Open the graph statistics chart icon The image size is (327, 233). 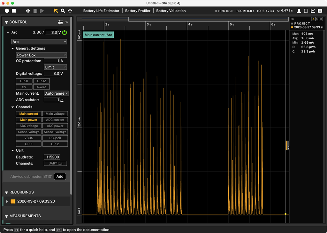tap(313, 11)
